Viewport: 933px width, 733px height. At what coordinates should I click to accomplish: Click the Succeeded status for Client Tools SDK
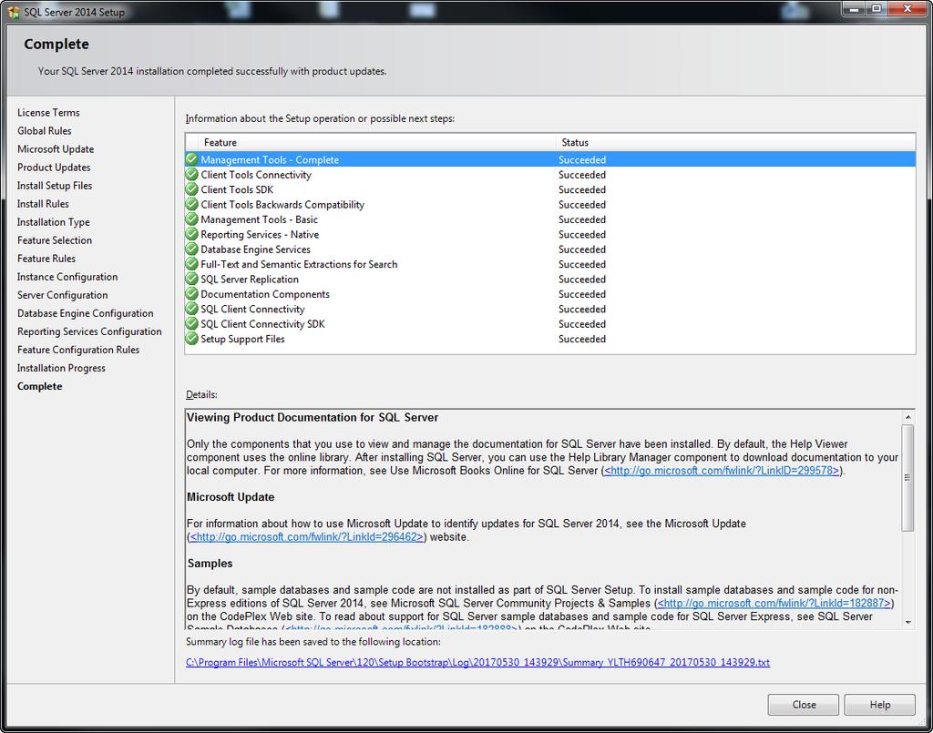pyautogui.click(x=582, y=189)
